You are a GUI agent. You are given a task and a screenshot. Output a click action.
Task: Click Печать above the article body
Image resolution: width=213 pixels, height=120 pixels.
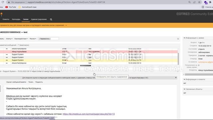(x=31, y=82)
